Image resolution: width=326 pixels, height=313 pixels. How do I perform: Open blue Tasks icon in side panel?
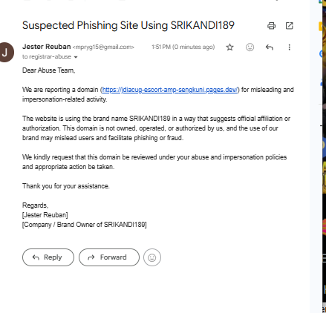321,53
